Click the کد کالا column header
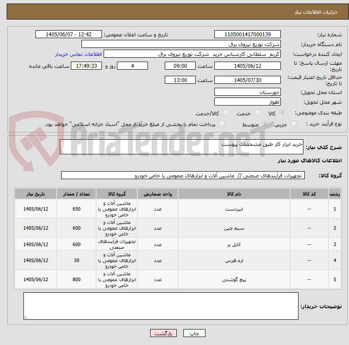 pos(309,194)
